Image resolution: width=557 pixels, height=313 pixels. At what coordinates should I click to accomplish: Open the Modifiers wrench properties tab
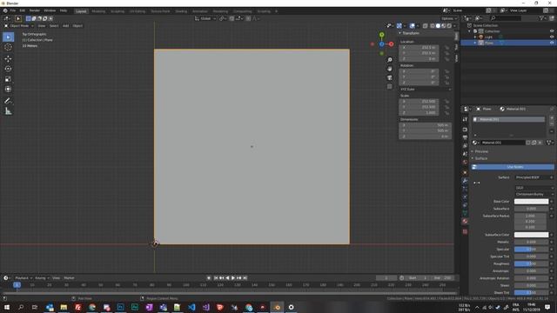point(465,181)
